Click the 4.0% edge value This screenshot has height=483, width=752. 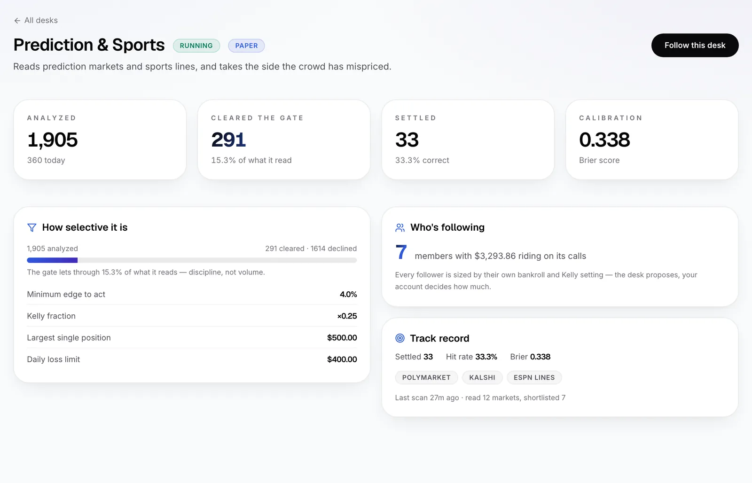(348, 294)
